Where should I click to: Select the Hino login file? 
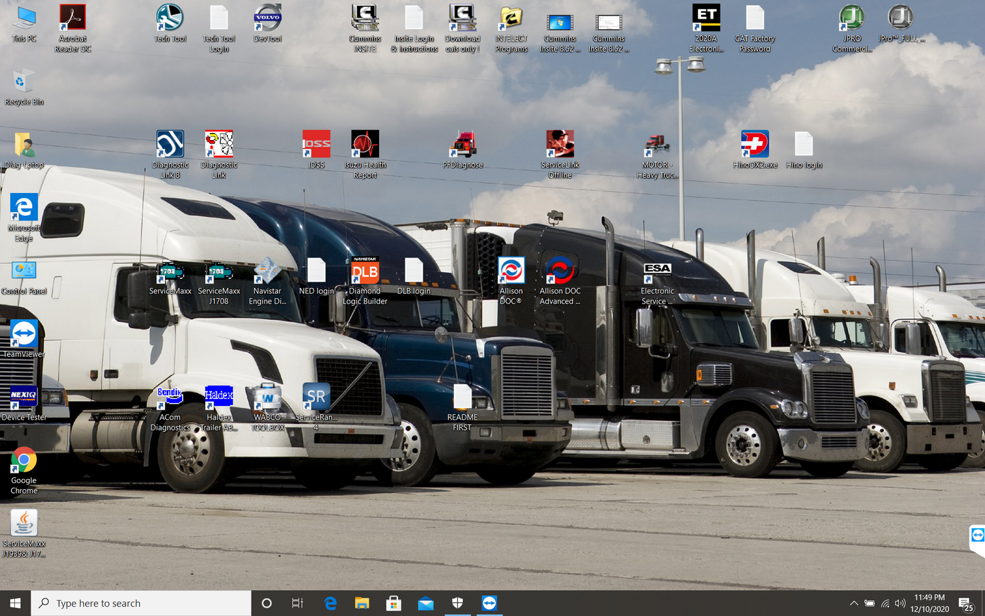(804, 150)
